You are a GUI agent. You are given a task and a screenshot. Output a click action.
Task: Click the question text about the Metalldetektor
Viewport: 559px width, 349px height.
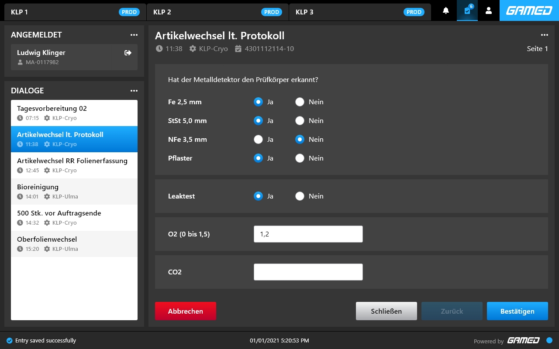click(243, 80)
